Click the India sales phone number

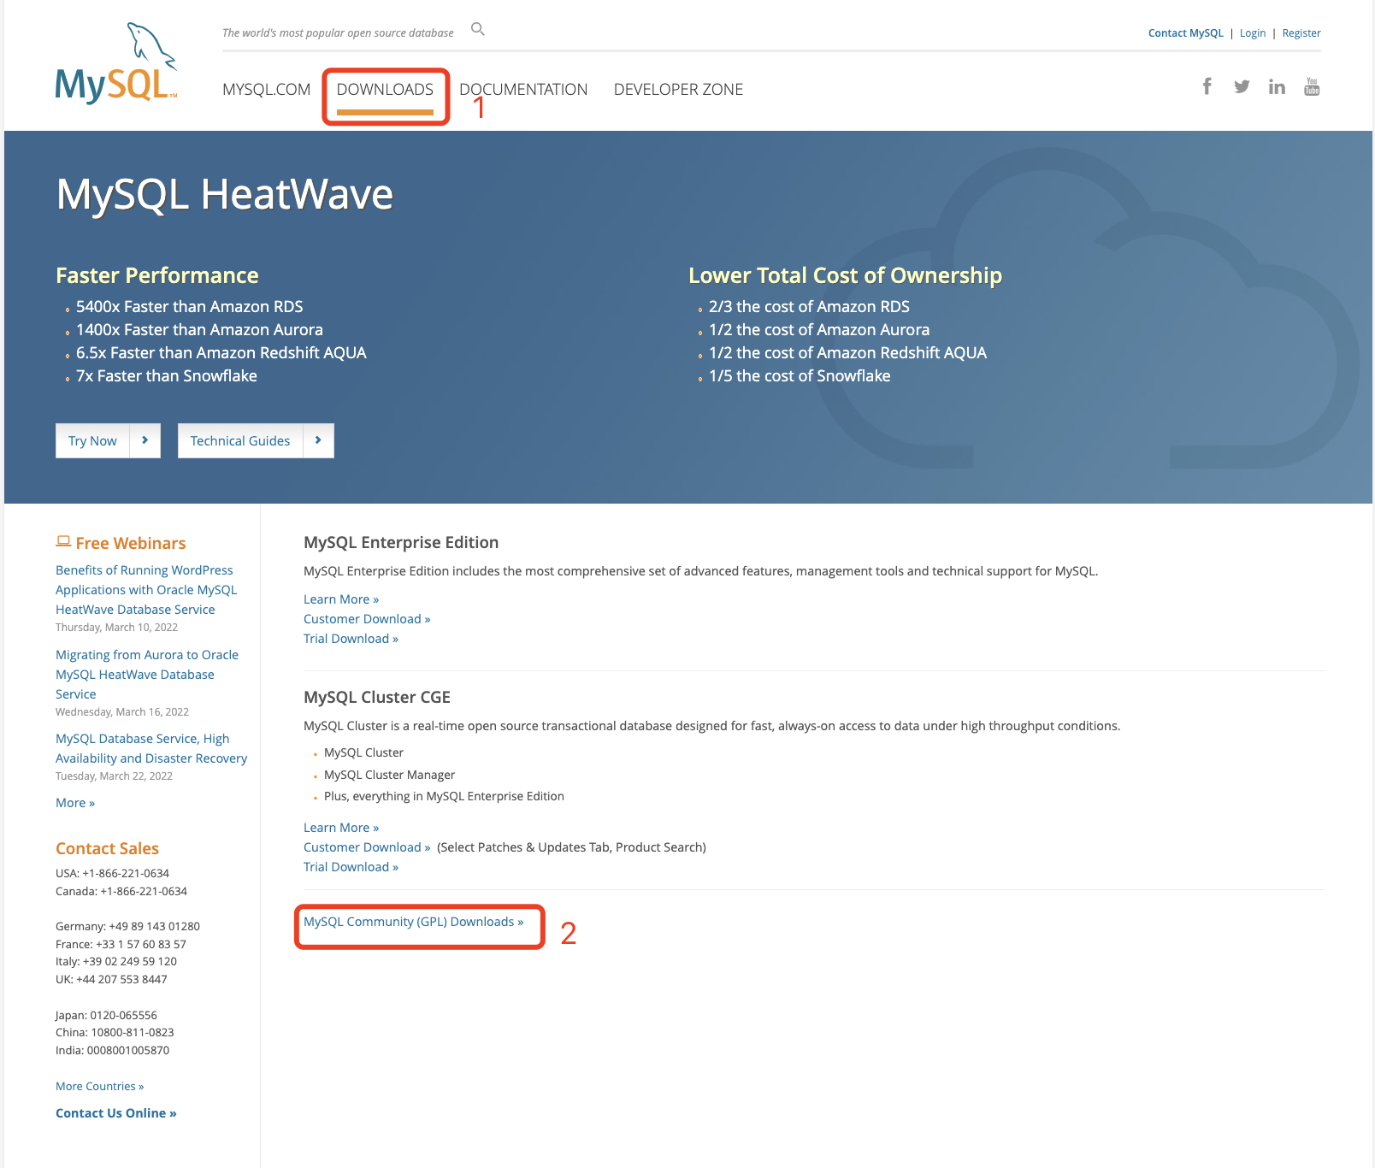[x=127, y=1050]
